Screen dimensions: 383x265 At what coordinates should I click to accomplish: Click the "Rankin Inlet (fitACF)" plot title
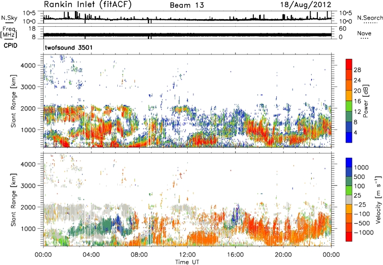(x=88, y=4)
